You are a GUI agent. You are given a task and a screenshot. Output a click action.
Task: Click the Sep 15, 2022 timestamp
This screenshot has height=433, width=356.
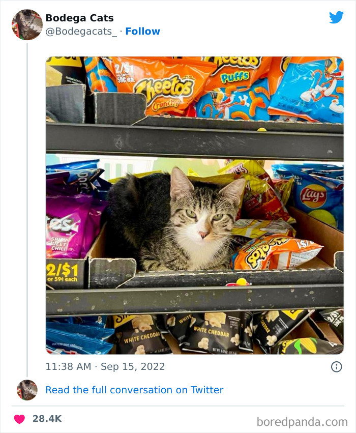point(104,366)
